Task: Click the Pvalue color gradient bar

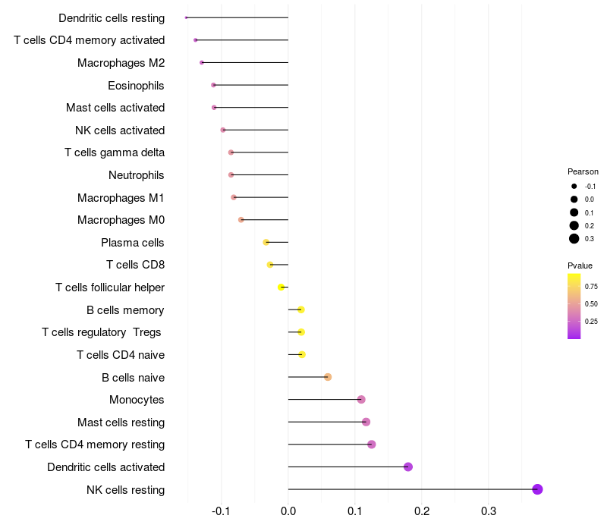Action: tap(574, 306)
